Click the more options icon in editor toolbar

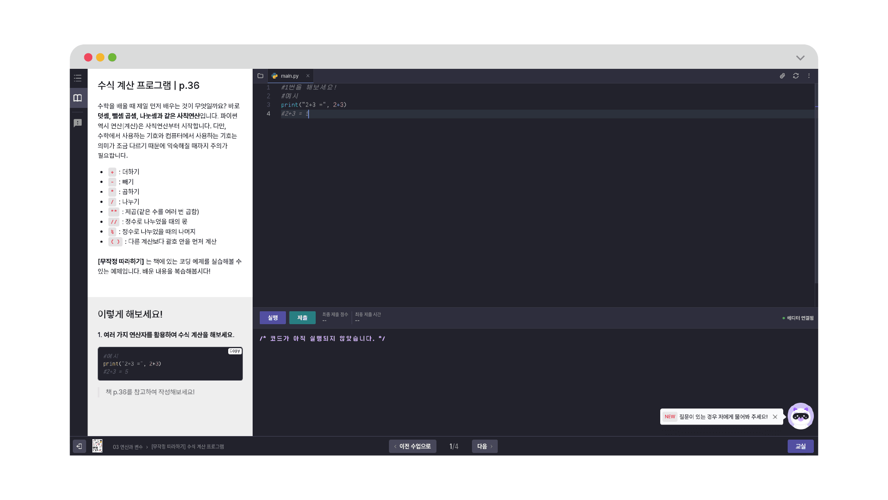coord(809,75)
